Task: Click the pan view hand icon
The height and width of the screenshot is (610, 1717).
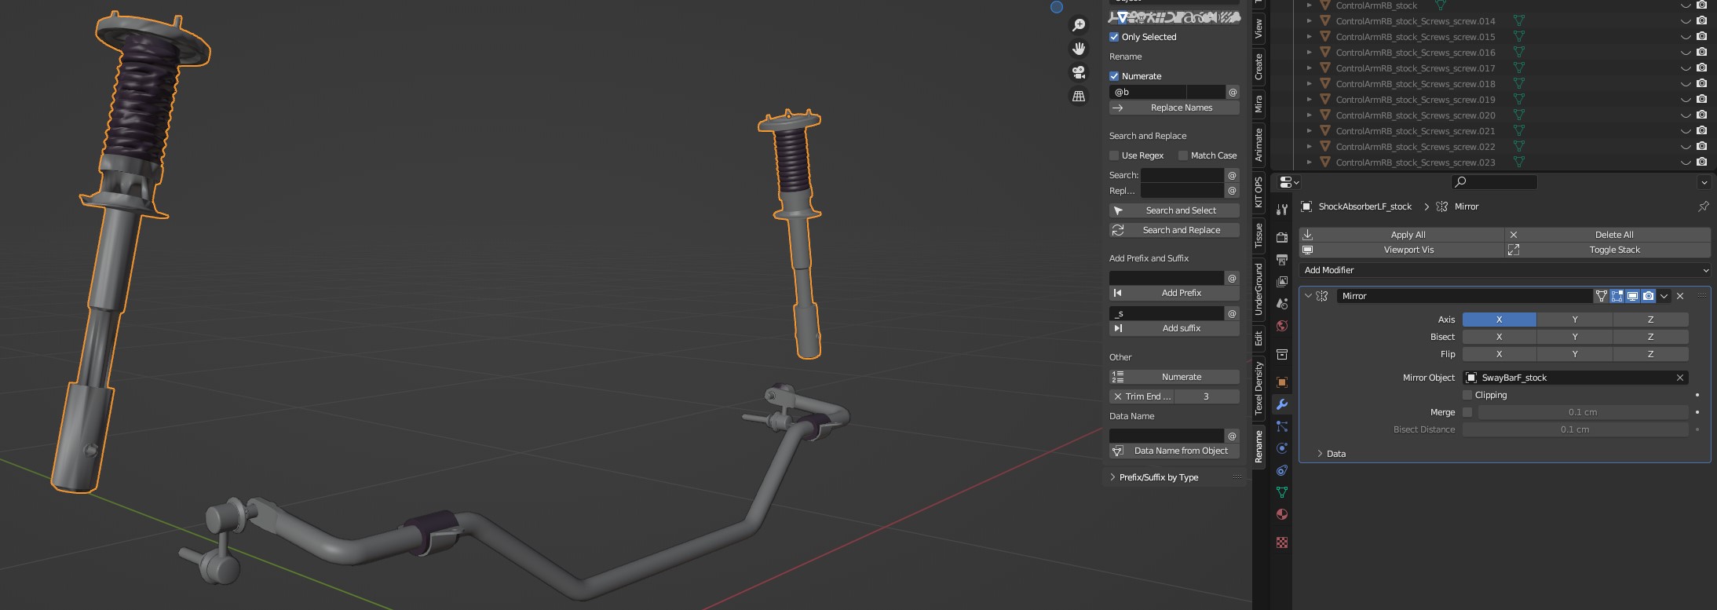Action: click(1079, 49)
